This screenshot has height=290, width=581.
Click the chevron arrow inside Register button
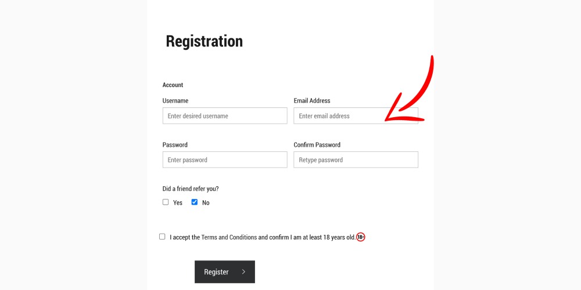[243, 272]
